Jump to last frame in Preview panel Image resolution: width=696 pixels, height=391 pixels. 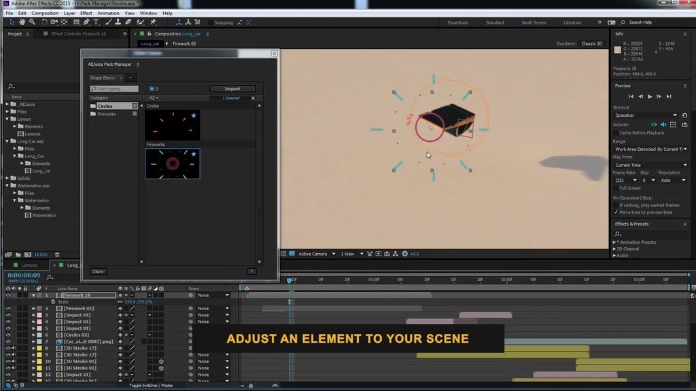coord(669,96)
